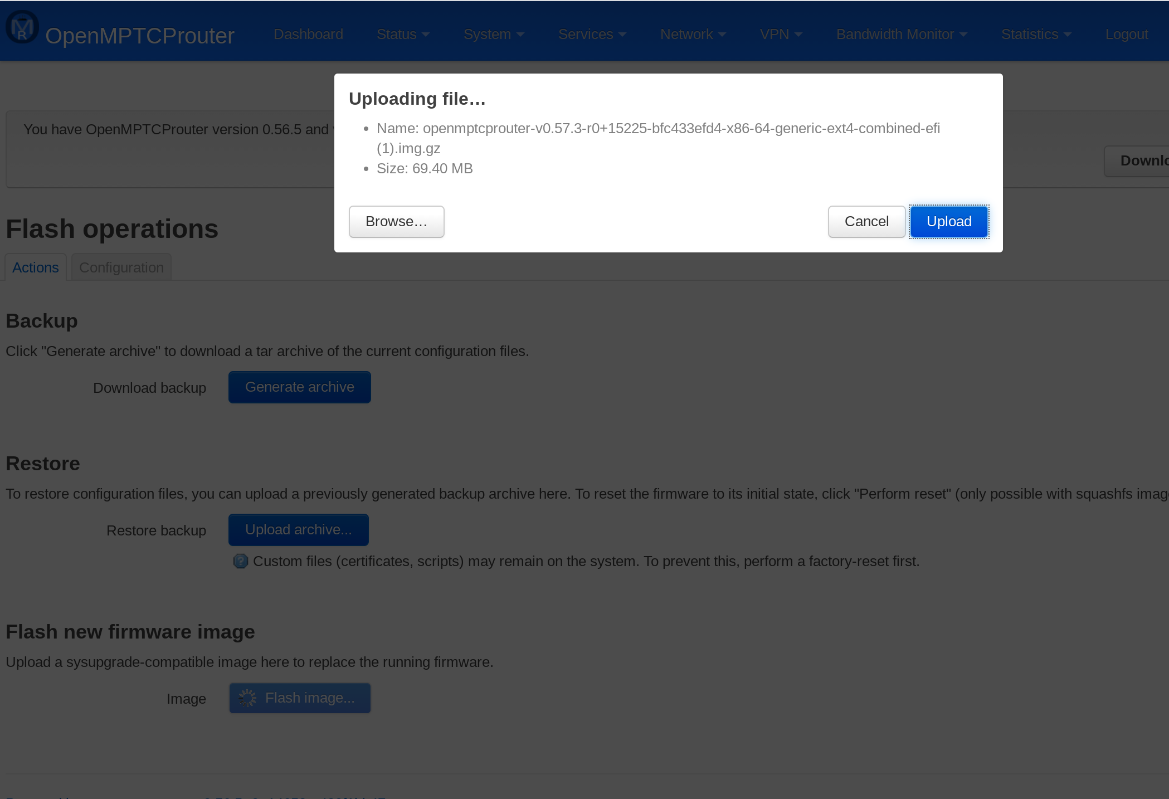Cancel the file upload dialog

coord(866,221)
